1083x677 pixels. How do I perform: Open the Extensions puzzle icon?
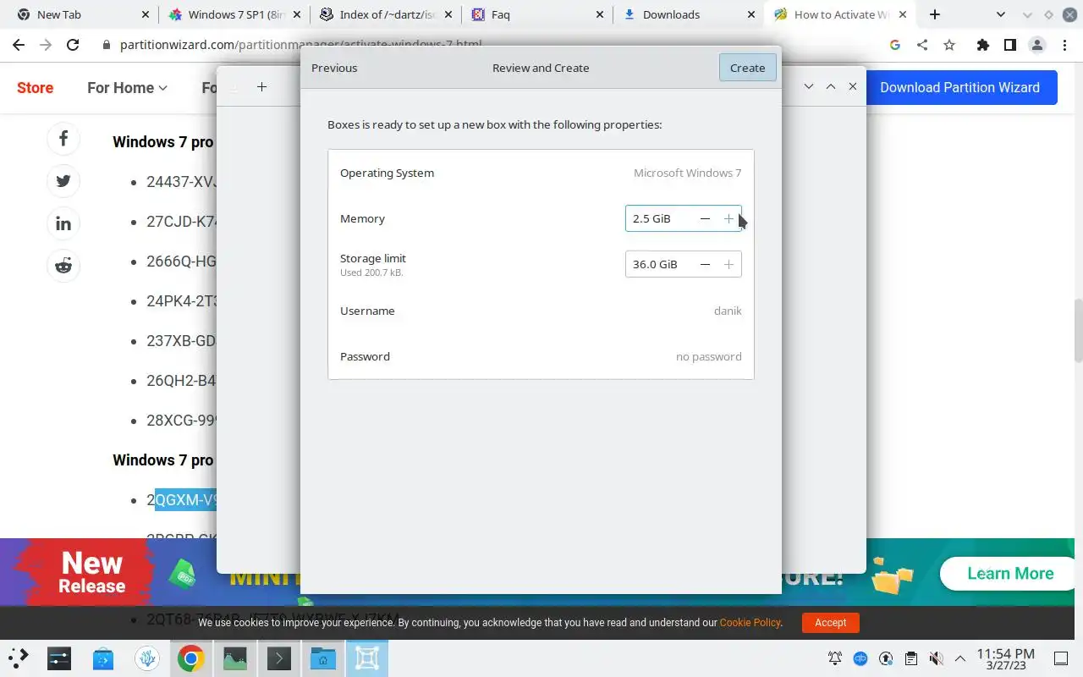pos(982,45)
